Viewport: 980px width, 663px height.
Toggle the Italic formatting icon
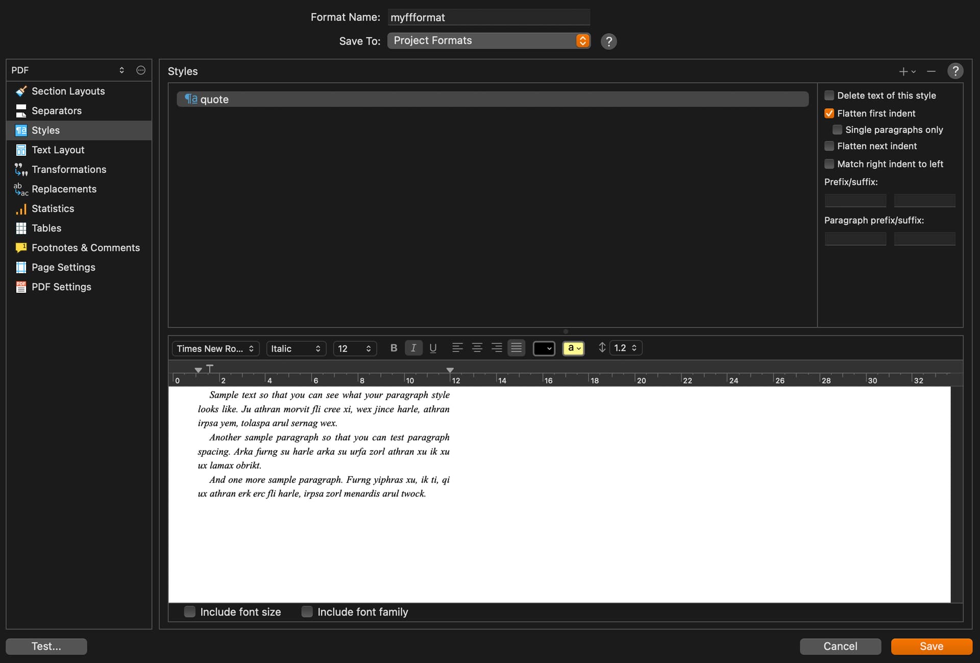coord(413,348)
